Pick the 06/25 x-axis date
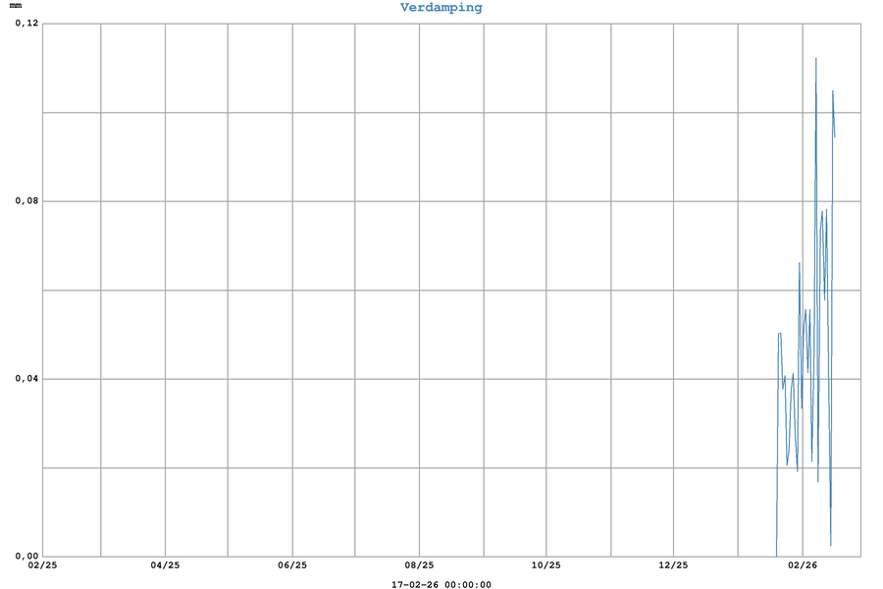 click(292, 565)
